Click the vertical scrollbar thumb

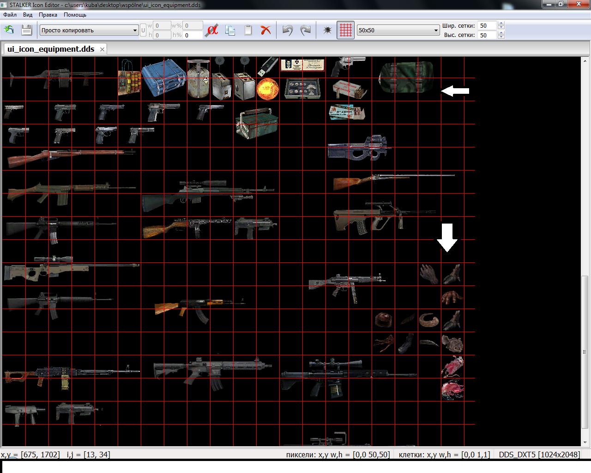585,351
